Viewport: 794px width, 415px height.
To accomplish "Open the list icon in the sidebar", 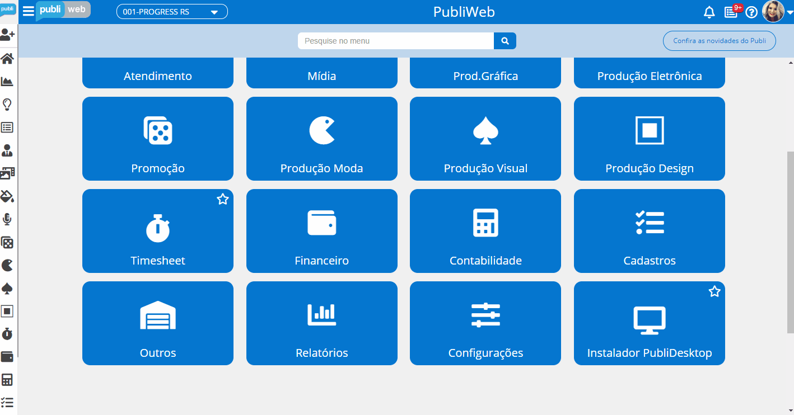I will (7, 128).
